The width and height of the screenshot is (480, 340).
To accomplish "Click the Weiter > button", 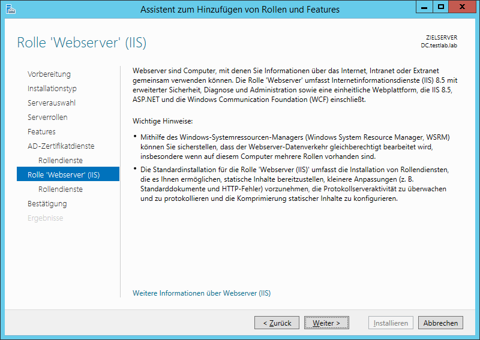I will click(326, 323).
